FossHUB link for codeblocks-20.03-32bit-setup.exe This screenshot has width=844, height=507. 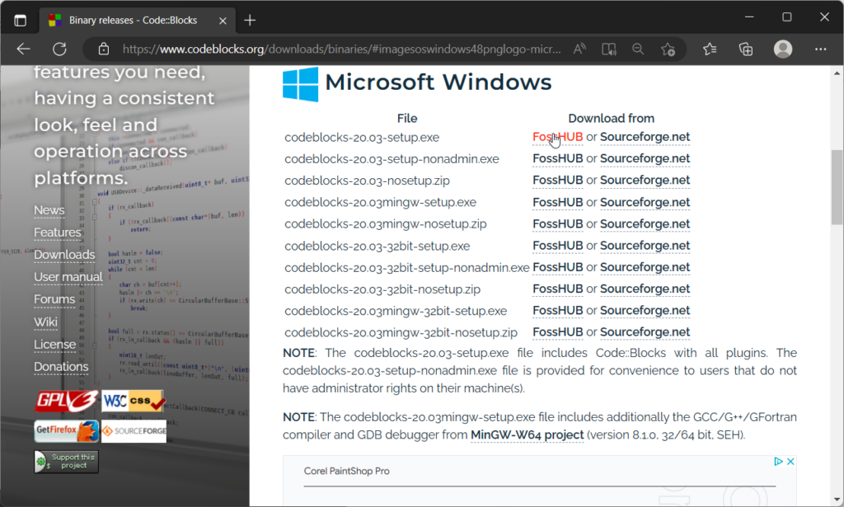(558, 246)
